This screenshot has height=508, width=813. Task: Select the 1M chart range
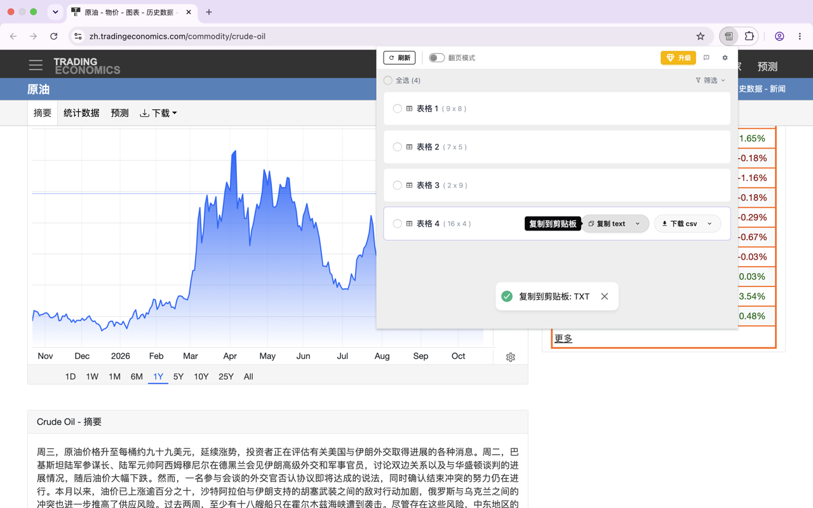[x=114, y=377]
